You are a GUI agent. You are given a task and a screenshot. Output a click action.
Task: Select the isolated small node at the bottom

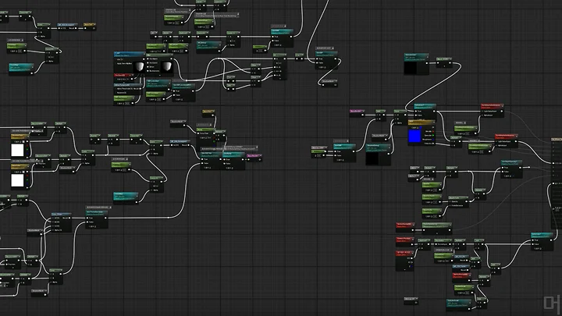[x=411, y=299]
